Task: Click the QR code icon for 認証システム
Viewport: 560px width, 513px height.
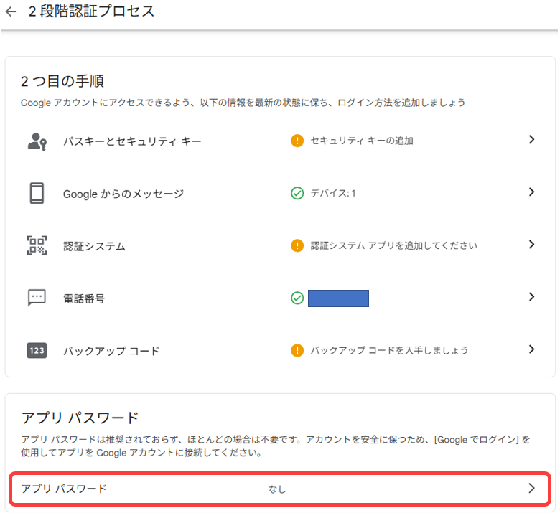Action: click(37, 245)
